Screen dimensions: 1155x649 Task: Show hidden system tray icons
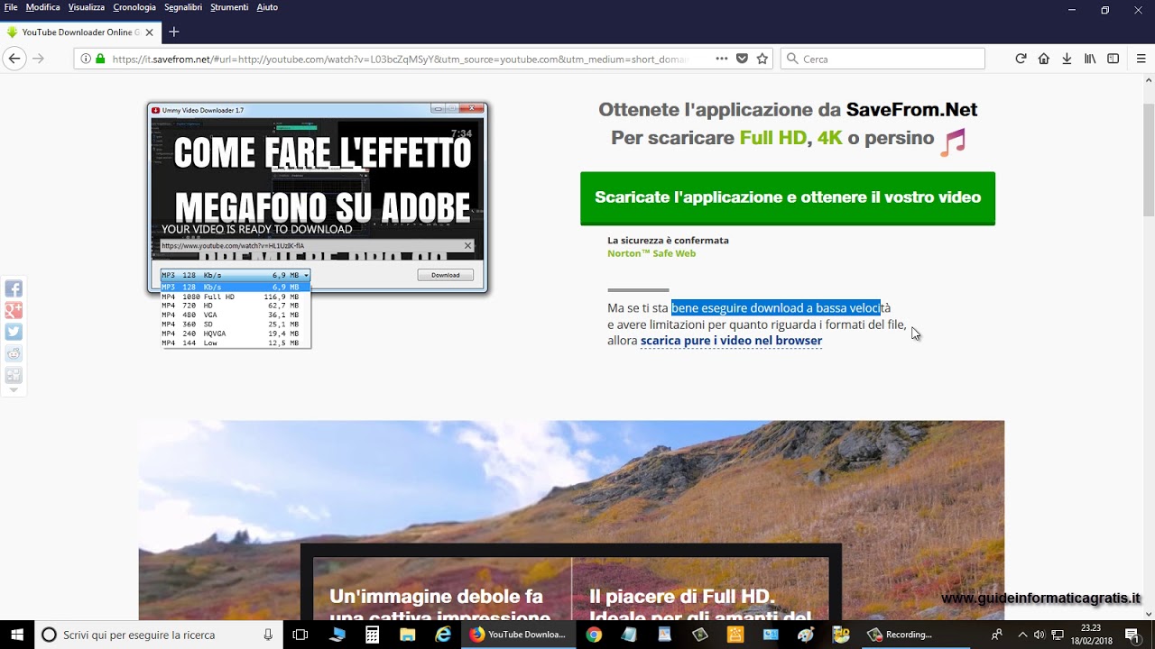pyautogui.click(x=1022, y=635)
